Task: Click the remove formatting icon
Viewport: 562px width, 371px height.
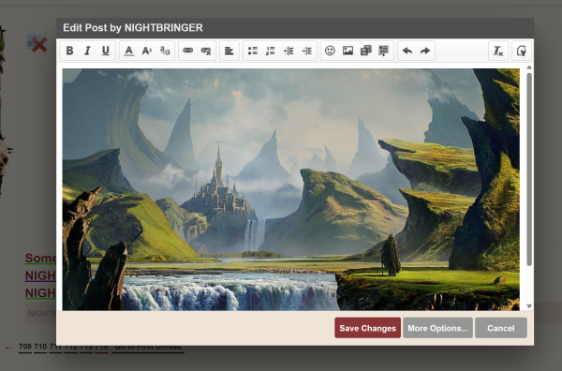Action: click(498, 51)
